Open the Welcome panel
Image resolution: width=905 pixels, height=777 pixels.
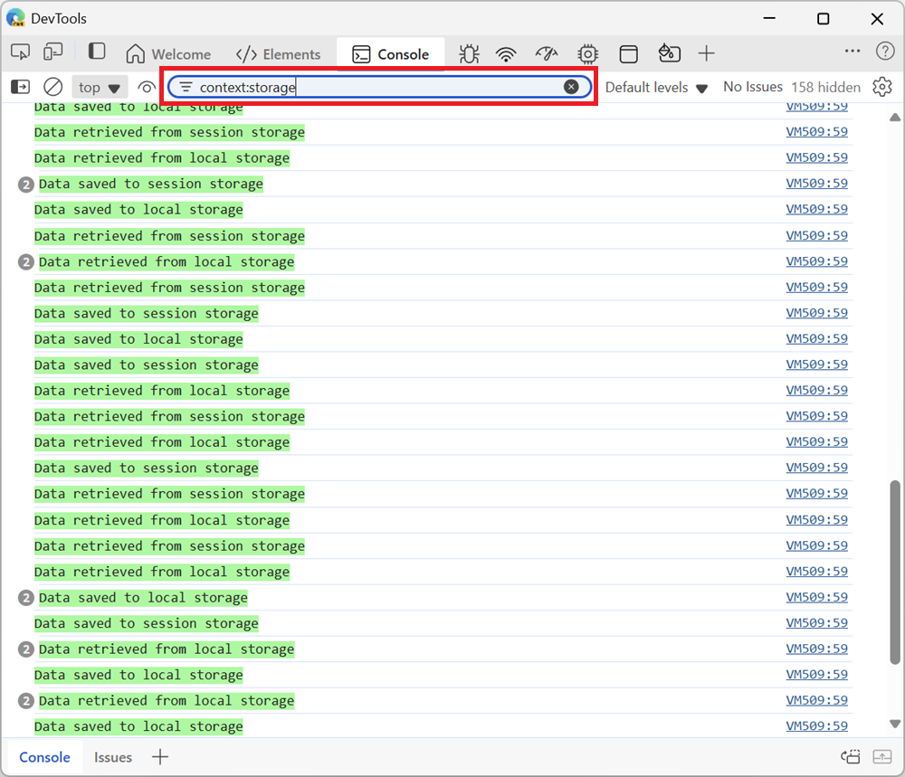click(168, 53)
